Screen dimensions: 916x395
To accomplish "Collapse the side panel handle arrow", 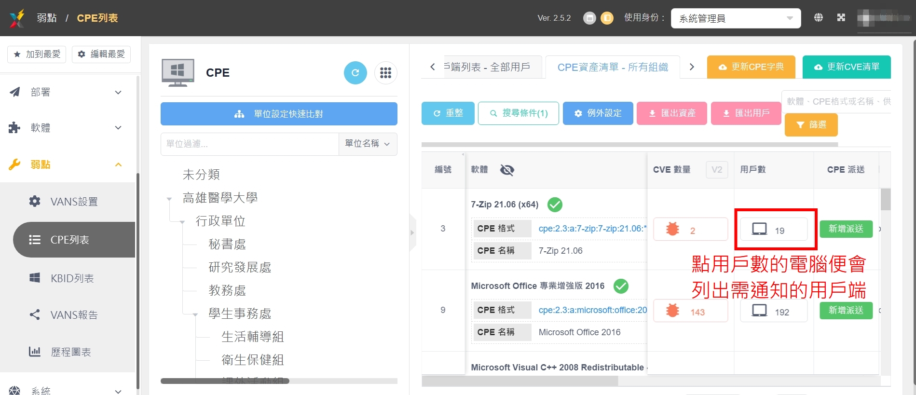I will click(x=412, y=232).
